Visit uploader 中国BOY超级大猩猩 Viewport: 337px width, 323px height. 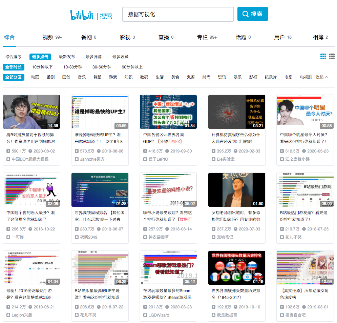30,159
